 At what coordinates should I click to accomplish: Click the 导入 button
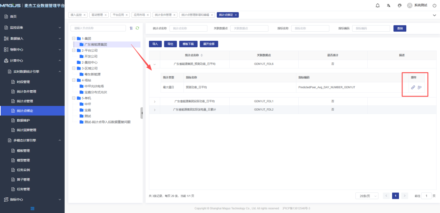(155, 44)
